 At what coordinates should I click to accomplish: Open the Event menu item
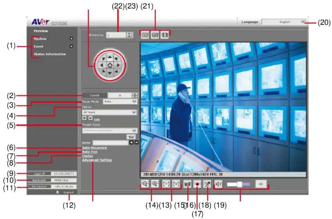tap(39, 46)
